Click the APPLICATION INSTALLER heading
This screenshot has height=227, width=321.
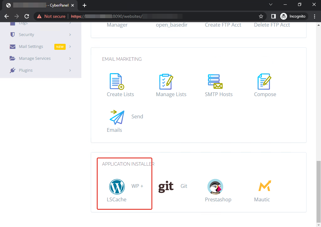click(x=128, y=164)
